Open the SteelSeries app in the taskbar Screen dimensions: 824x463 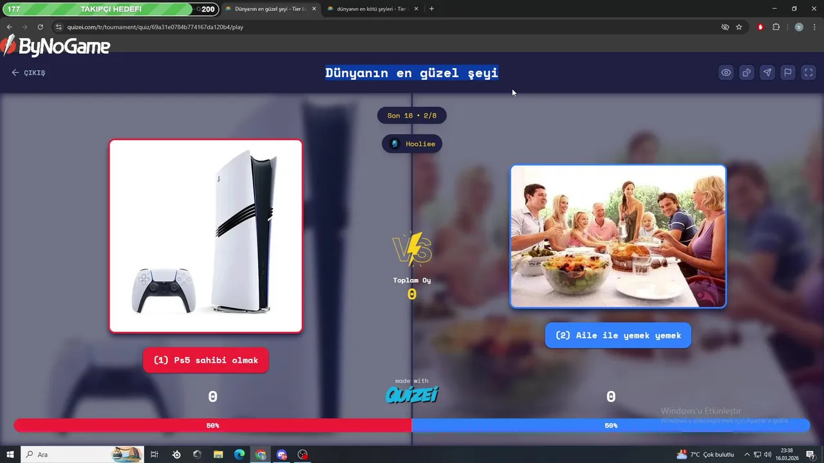(x=176, y=455)
